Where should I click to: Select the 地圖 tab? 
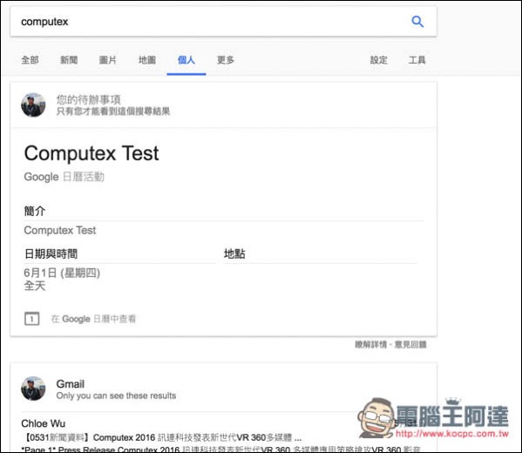(x=147, y=60)
